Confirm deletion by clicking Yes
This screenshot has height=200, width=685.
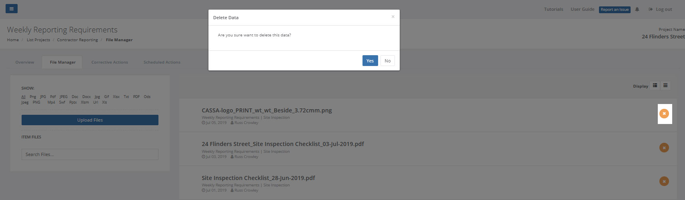[370, 61]
